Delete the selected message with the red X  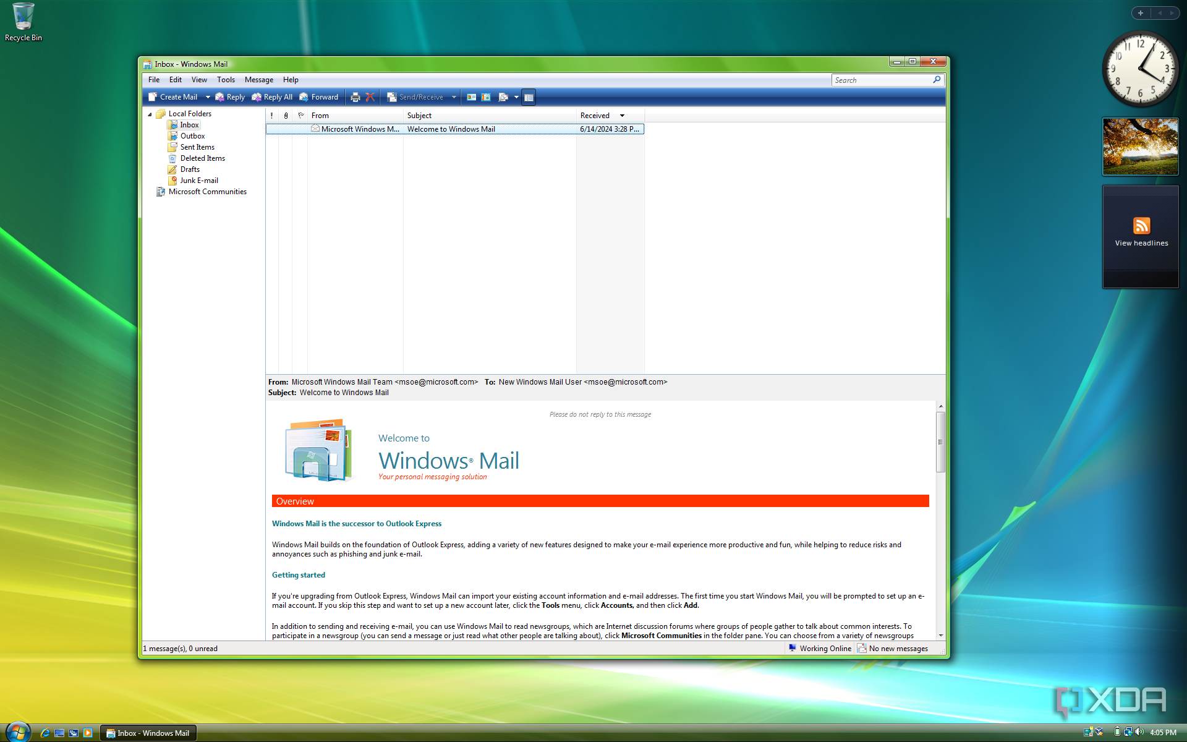[x=370, y=97]
